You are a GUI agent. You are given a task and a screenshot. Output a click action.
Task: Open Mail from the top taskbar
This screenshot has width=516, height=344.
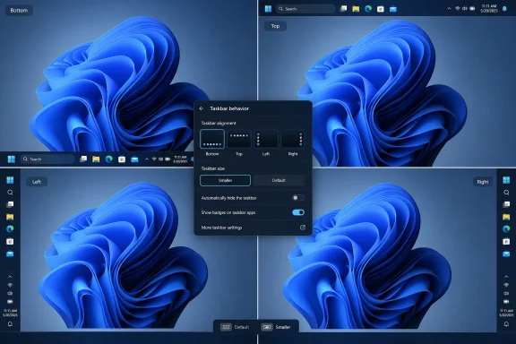pyautogui.click(x=393, y=9)
